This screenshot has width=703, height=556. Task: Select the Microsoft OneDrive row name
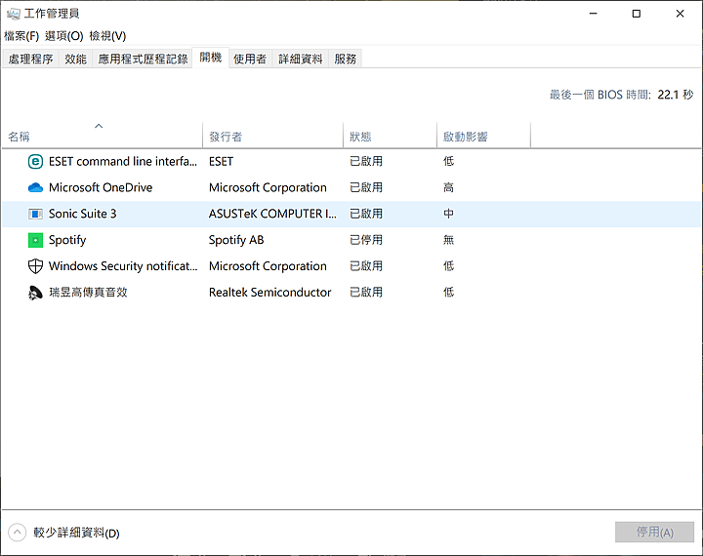point(101,187)
